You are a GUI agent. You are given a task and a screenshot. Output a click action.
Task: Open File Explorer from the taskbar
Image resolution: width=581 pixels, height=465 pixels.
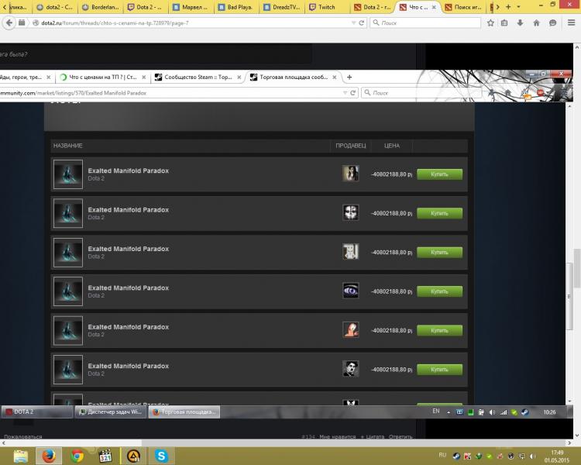[20, 456]
